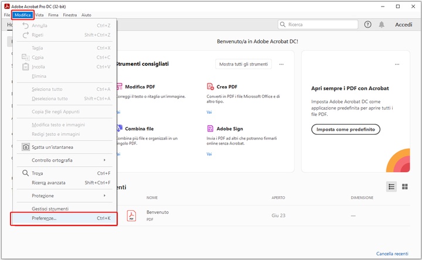Click the Vai link under Adobe Sign
This screenshot has width=422, height=260.
point(209,154)
